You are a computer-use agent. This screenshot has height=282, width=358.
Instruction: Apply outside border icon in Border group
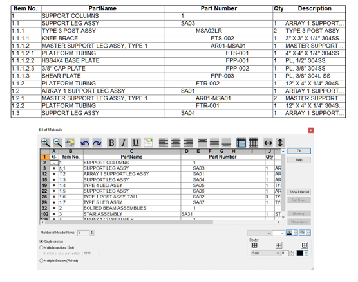pyautogui.click(x=305, y=245)
